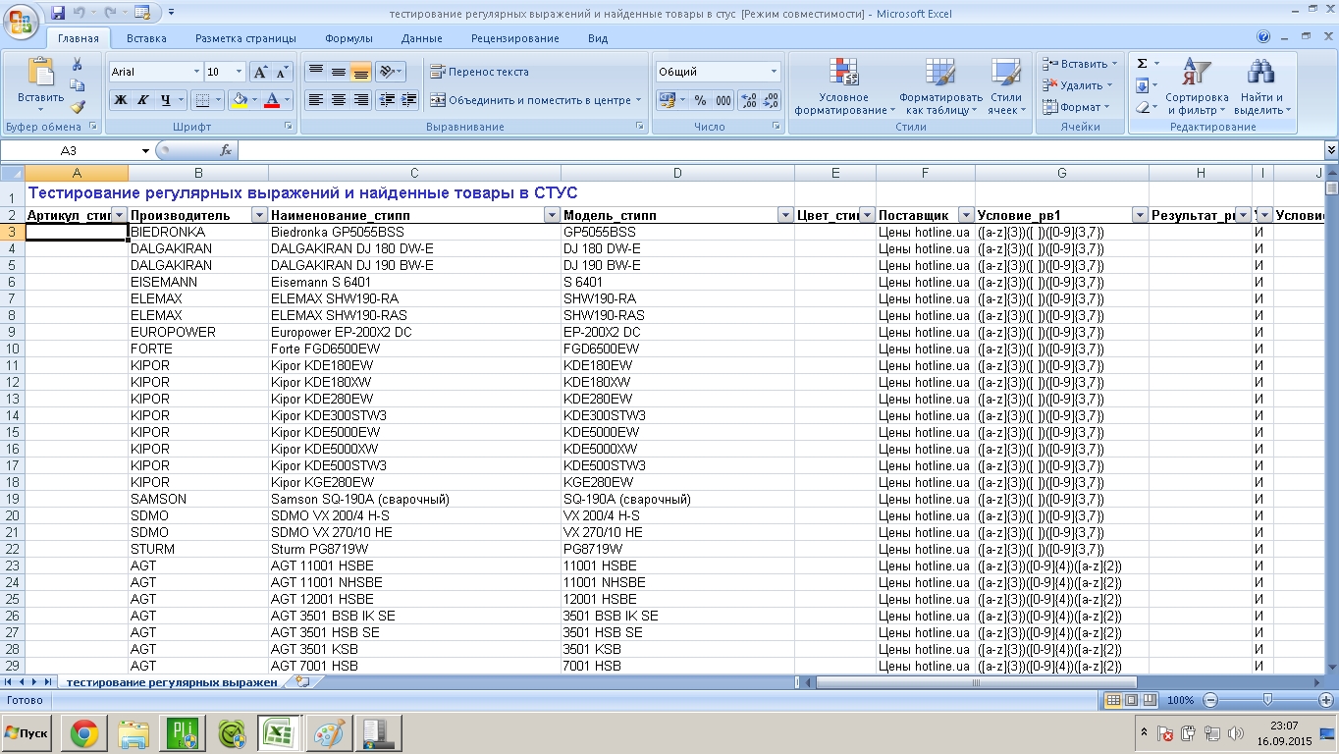Click the AutoSum sigma icon

pyautogui.click(x=1142, y=64)
